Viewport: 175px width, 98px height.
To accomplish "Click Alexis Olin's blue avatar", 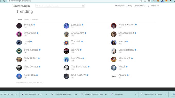I will (19, 76).
